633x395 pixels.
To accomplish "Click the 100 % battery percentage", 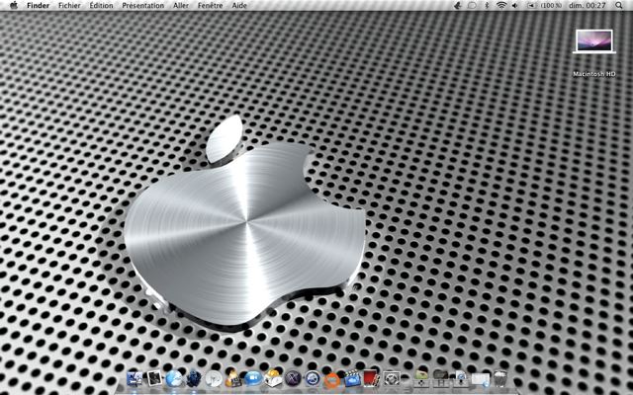I will 551,6.
